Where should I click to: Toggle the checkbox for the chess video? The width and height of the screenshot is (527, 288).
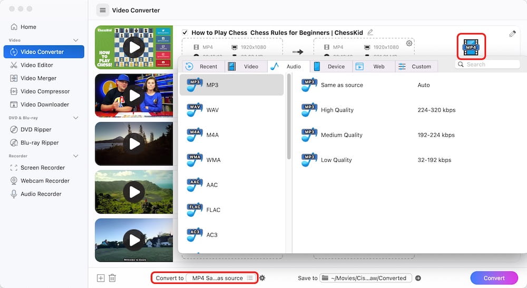pyautogui.click(x=184, y=33)
